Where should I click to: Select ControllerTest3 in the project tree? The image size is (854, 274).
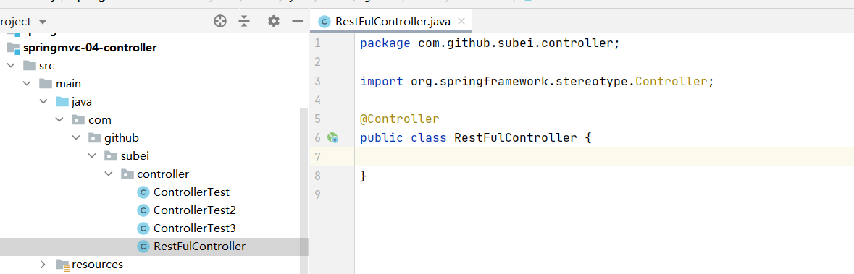194,228
